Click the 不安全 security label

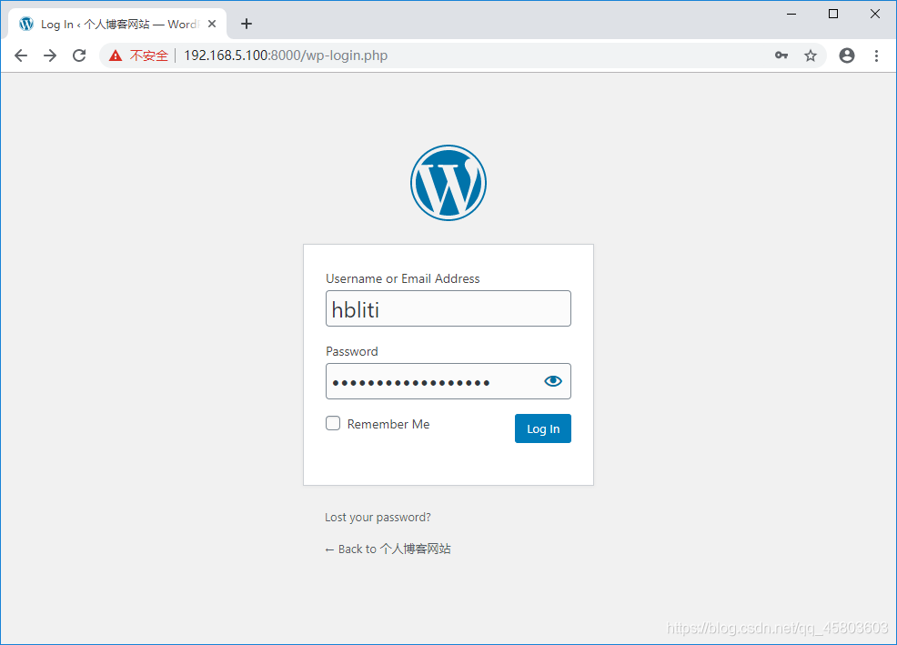[148, 55]
